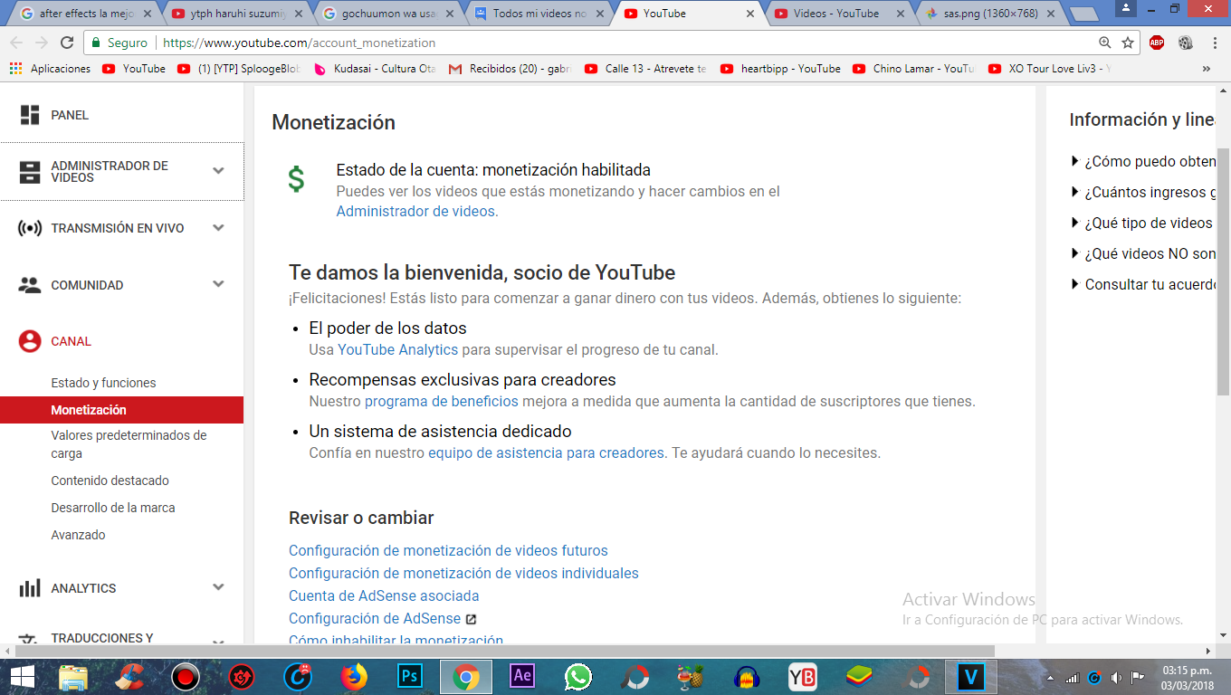This screenshot has height=695, width=1231.
Task: Click the page vertical scrollbar
Action: pos(1223,271)
